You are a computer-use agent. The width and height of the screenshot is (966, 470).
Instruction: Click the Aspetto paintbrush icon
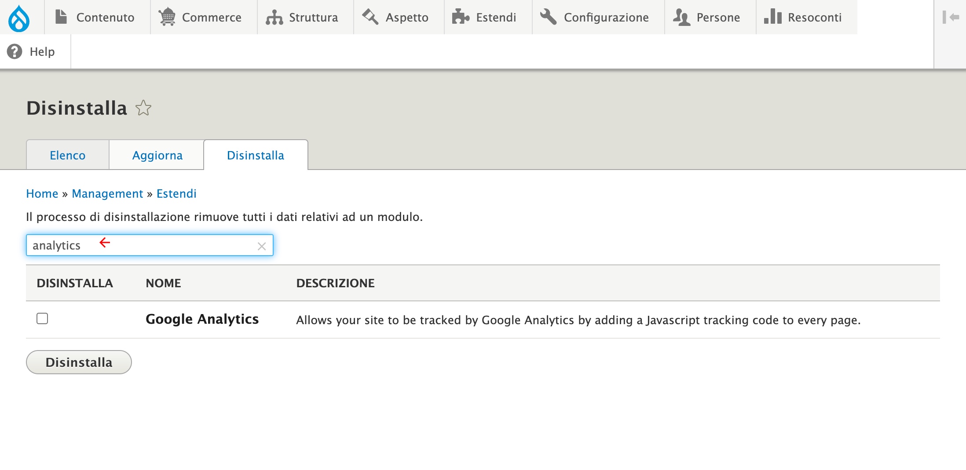click(370, 17)
